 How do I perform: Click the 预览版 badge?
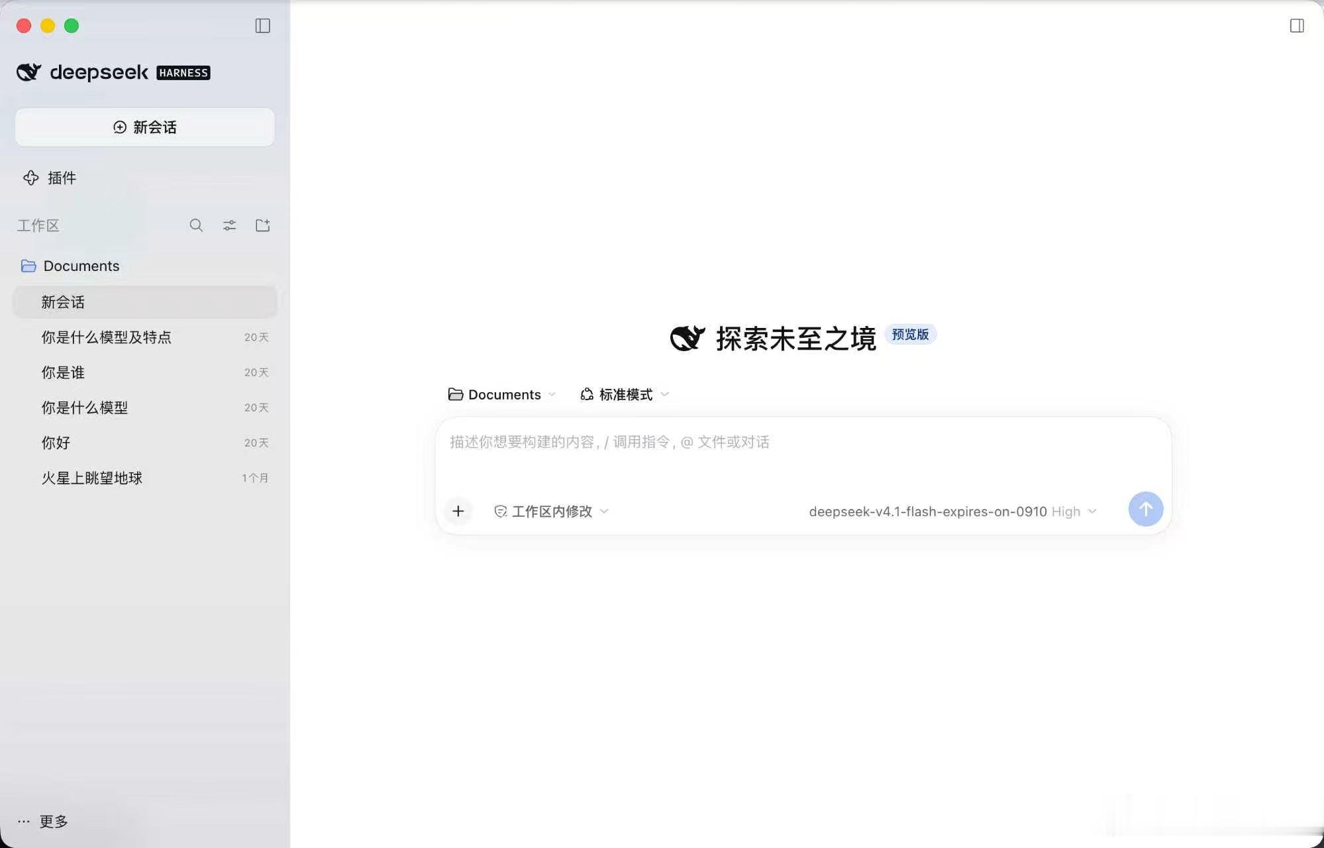click(910, 335)
